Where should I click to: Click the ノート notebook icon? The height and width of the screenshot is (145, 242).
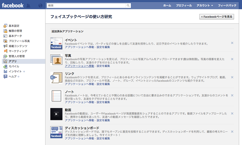pos(56,96)
